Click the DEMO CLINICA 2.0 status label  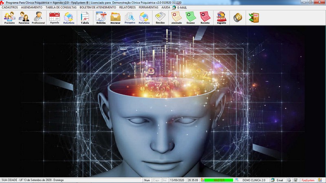[x=254, y=180]
